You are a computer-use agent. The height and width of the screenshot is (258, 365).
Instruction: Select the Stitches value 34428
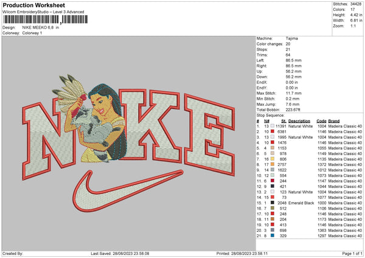click(356, 4)
